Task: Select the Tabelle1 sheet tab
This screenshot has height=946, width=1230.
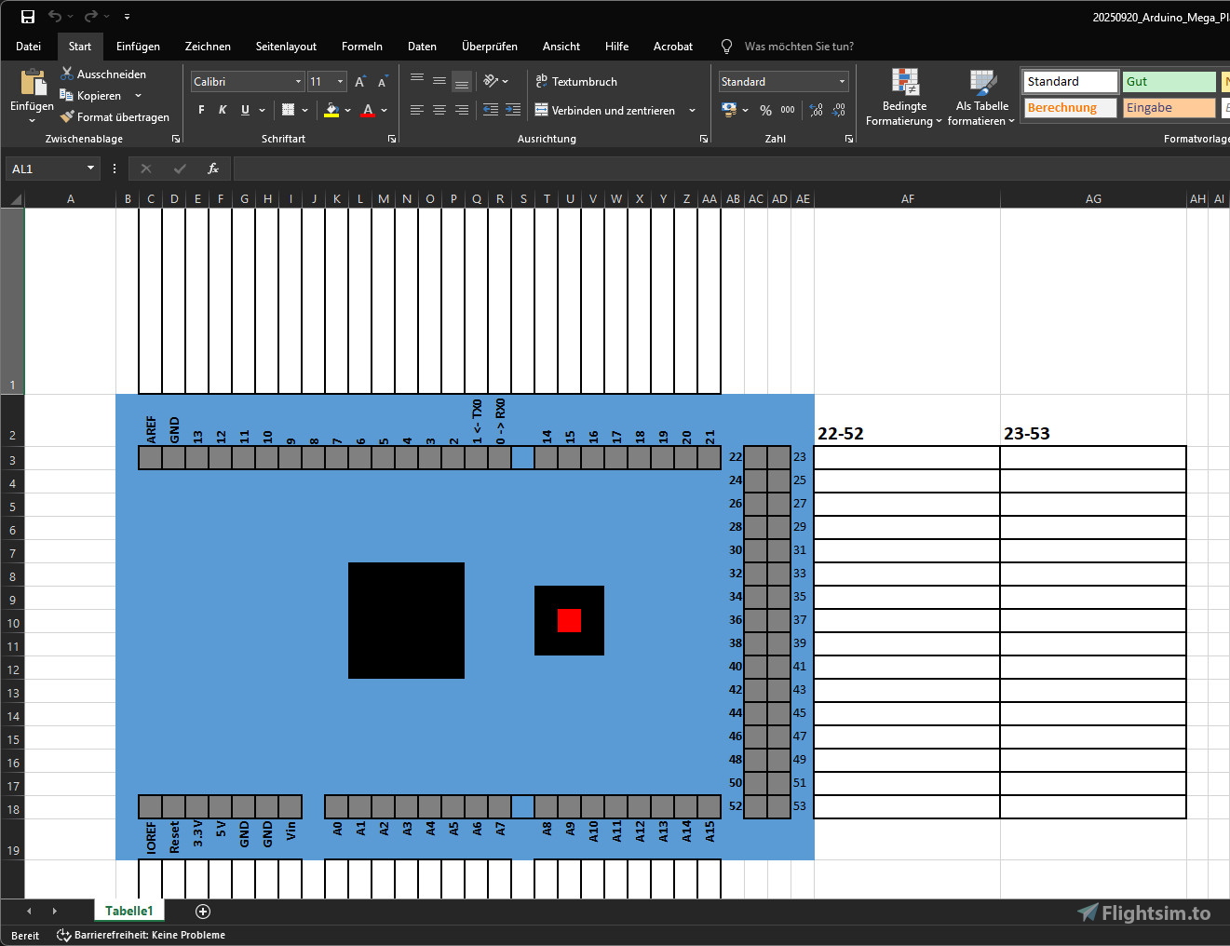Action: [x=128, y=911]
